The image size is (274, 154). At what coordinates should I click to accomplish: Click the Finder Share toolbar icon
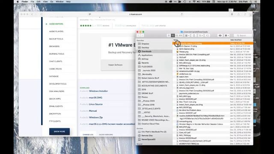(194, 36)
